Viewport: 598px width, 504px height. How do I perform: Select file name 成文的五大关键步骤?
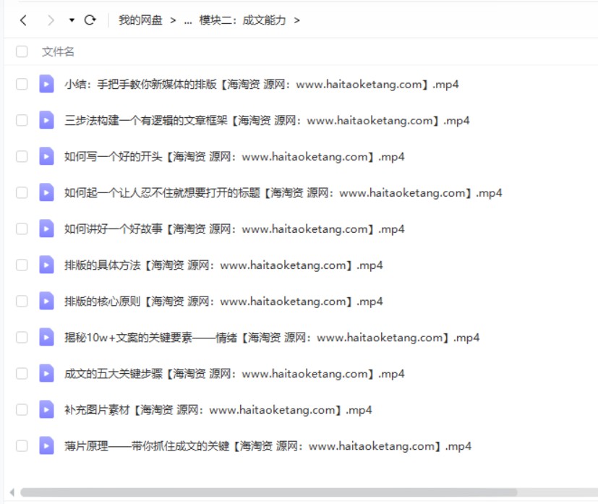(x=234, y=374)
